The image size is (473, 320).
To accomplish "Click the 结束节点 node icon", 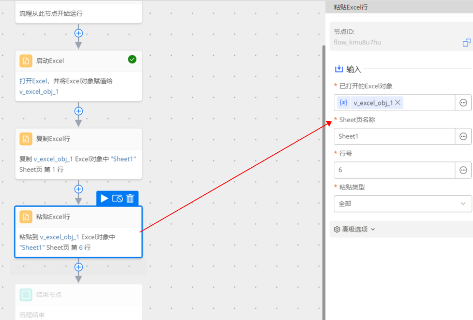I will pos(26,295).
